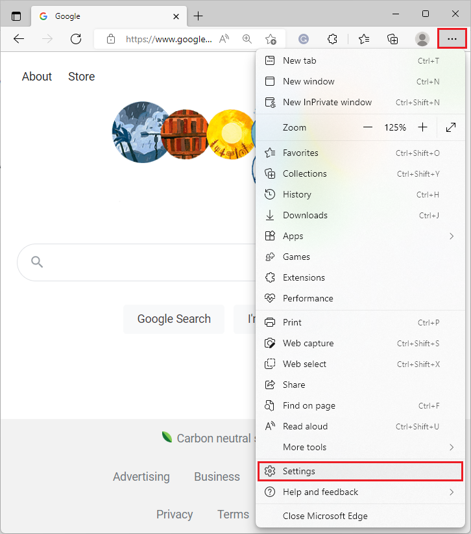Select Find on page
Screen dimensions: 471x534
coord(360,405)
